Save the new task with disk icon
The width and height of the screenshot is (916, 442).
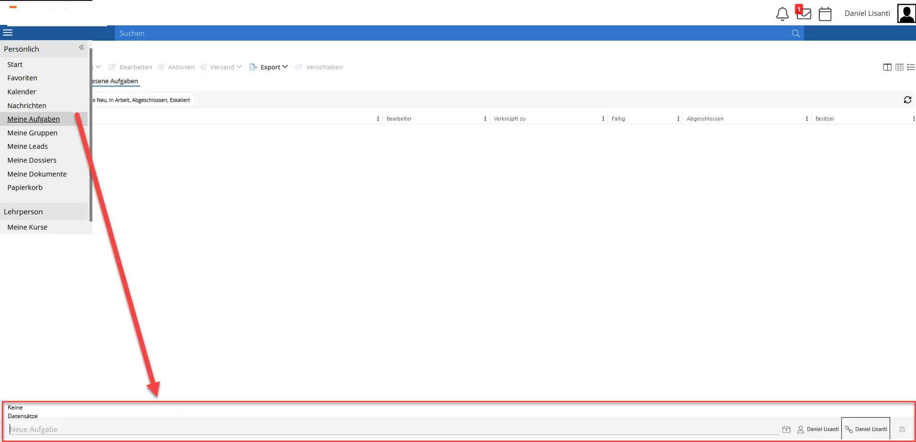pyautogui.click(x=902, y=430)
